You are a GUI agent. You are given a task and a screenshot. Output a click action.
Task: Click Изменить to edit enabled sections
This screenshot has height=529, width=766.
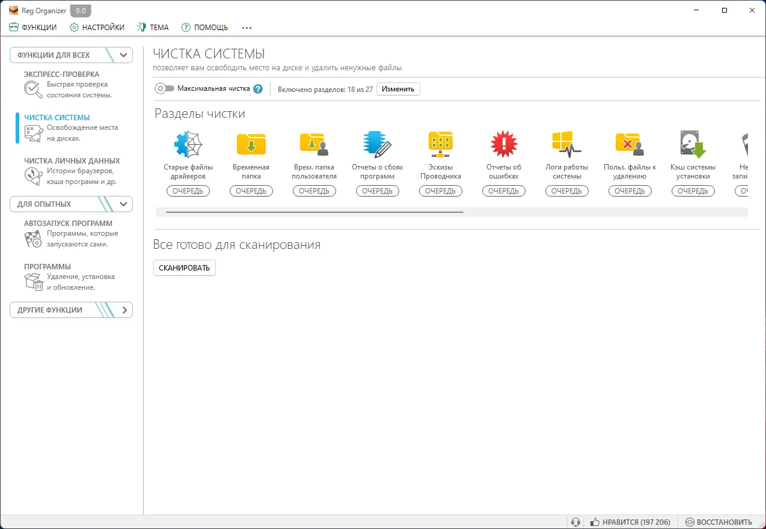coord(397,88)
